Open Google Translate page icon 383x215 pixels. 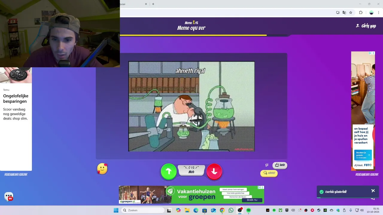344,13
